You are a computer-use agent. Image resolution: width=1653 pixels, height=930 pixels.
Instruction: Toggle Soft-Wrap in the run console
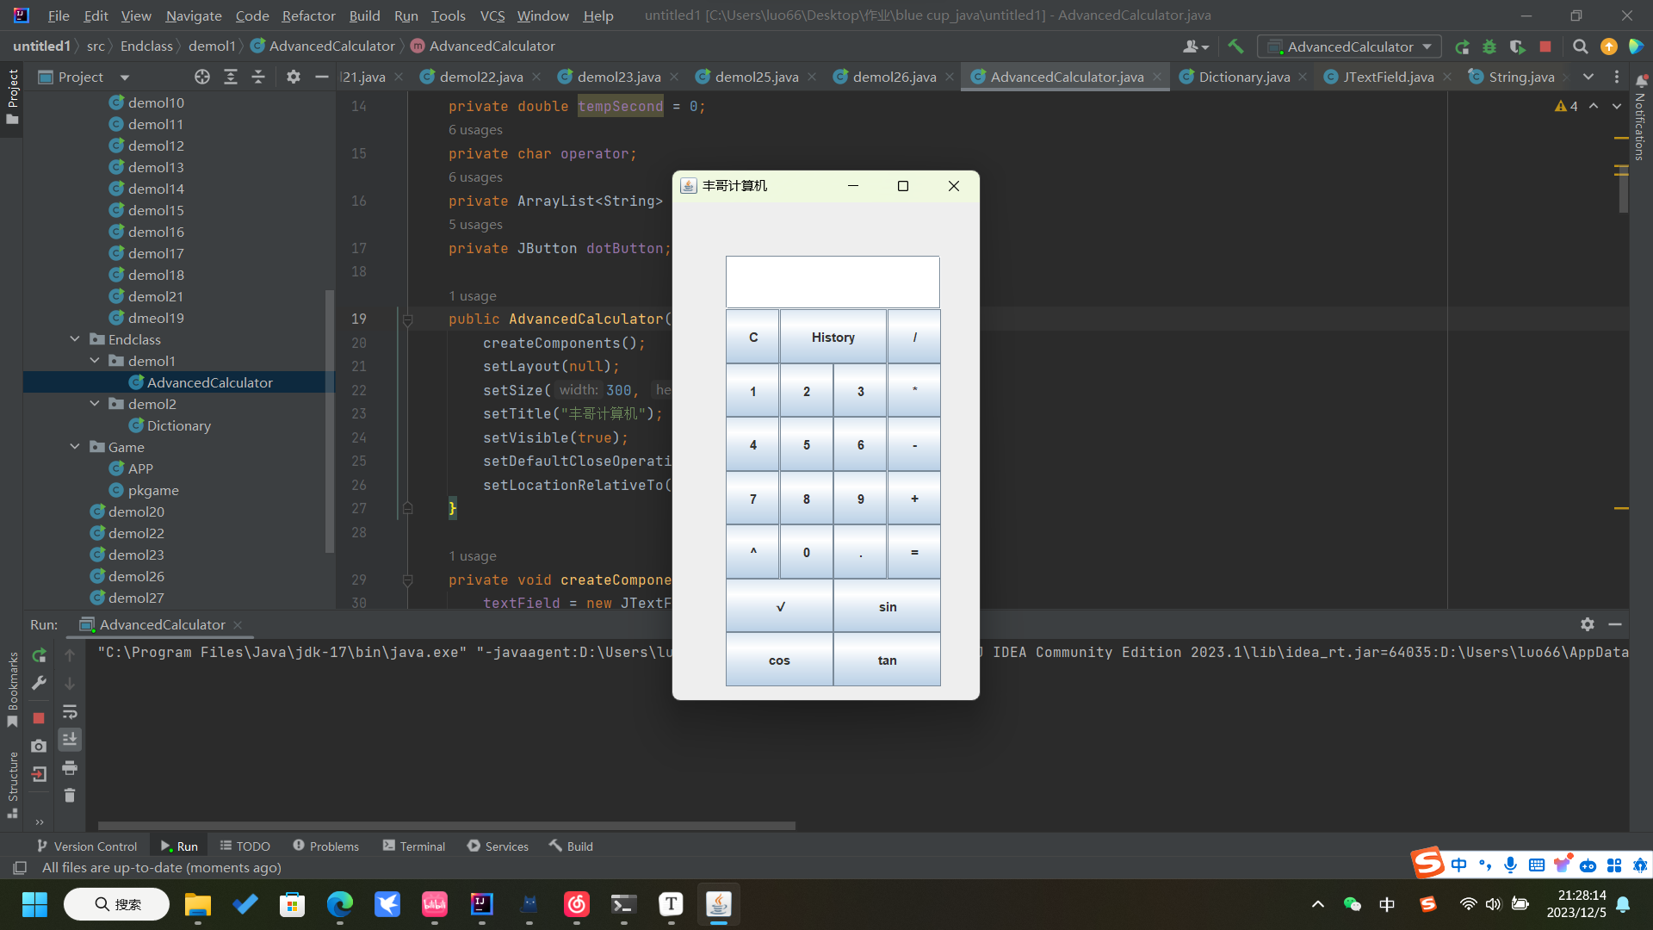[x=70, y=711]
